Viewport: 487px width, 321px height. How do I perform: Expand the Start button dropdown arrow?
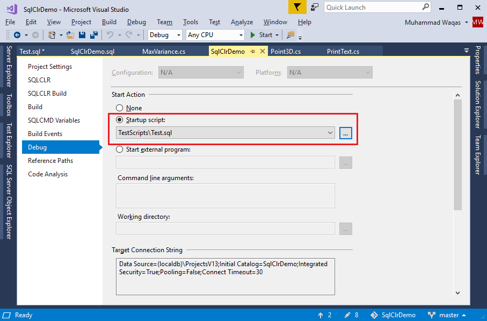(x=277, y=35)
